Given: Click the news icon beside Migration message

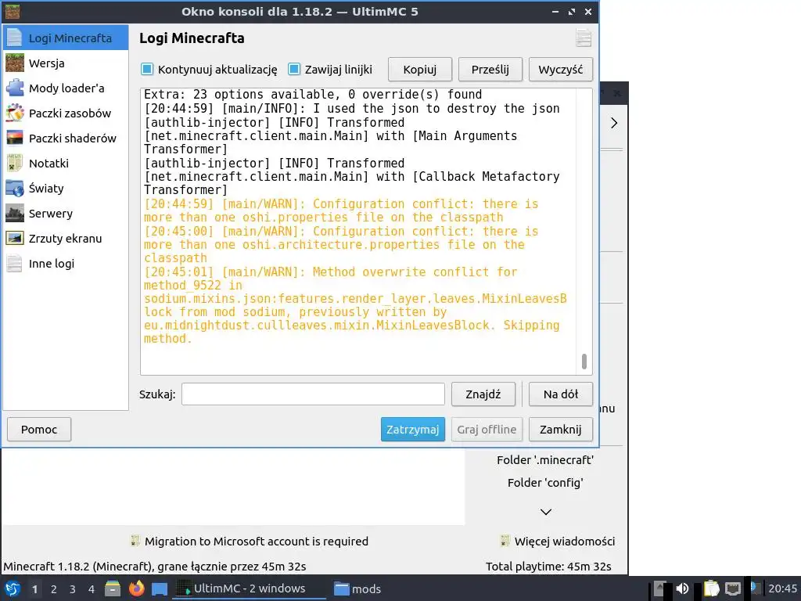Looking at the screenshot, I should click(x=135, y=541).
